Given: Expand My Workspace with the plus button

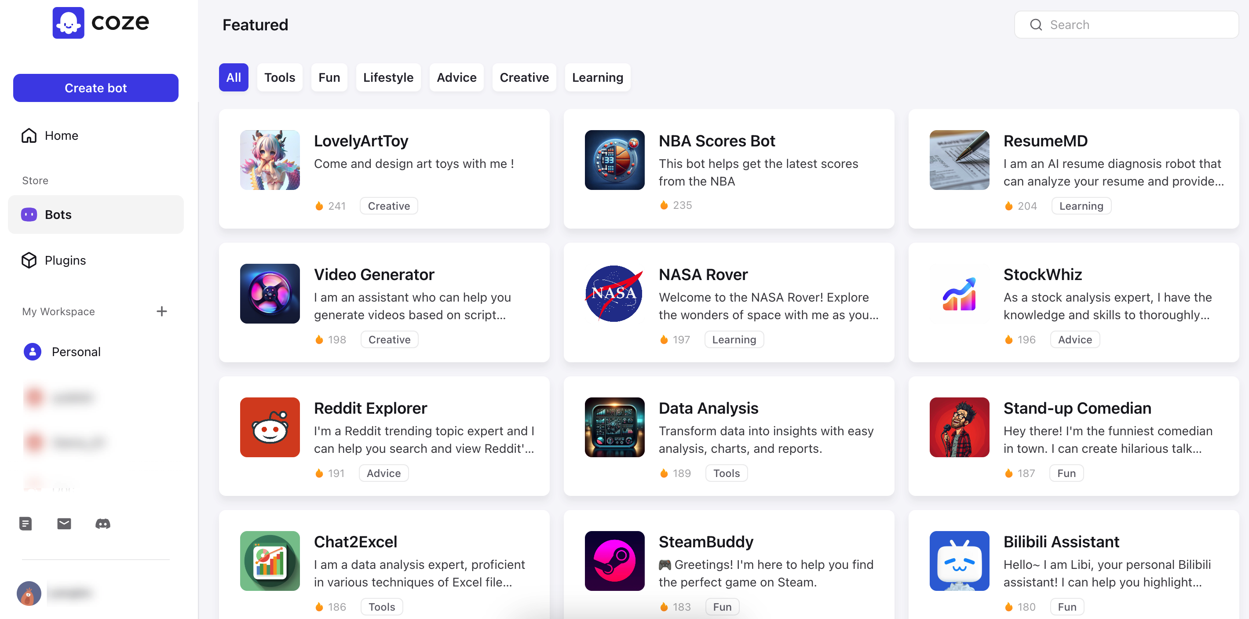Looking at the screenshot, I should 162,311.
